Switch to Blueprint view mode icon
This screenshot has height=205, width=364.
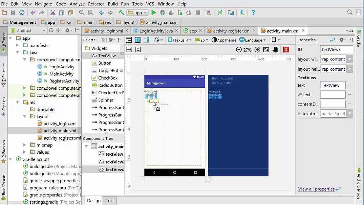click(x=138, y=40)
